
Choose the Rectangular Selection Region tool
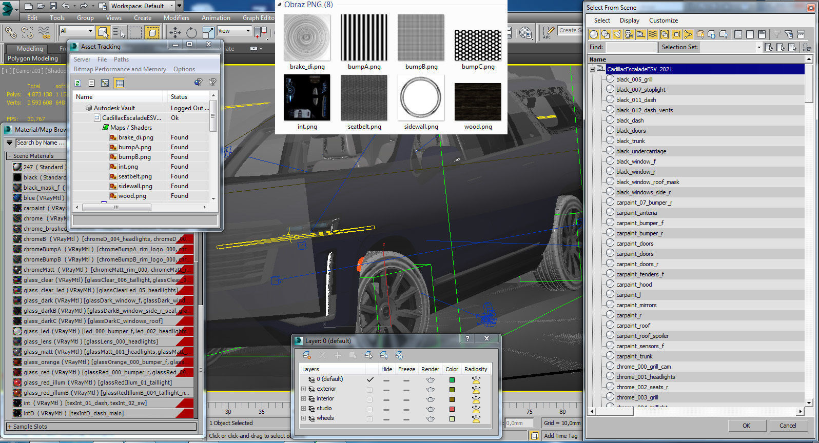pos(135,32)
